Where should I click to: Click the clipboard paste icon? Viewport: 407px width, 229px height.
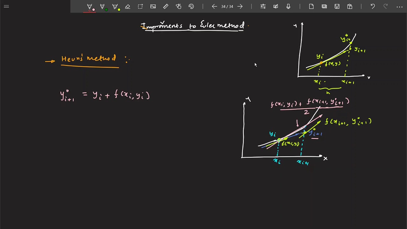(350, 6)
